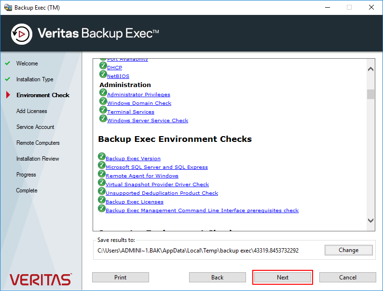Click the Veritas Backup Exec logo icon in header
Image resolution: width=383 pixels, height=291 pixels.
point(22,34)
